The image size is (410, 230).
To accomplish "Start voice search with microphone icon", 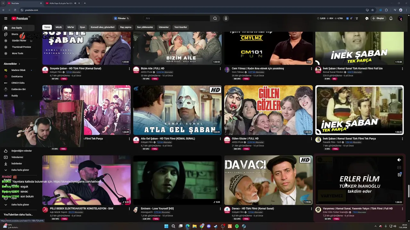I will 226,18.
